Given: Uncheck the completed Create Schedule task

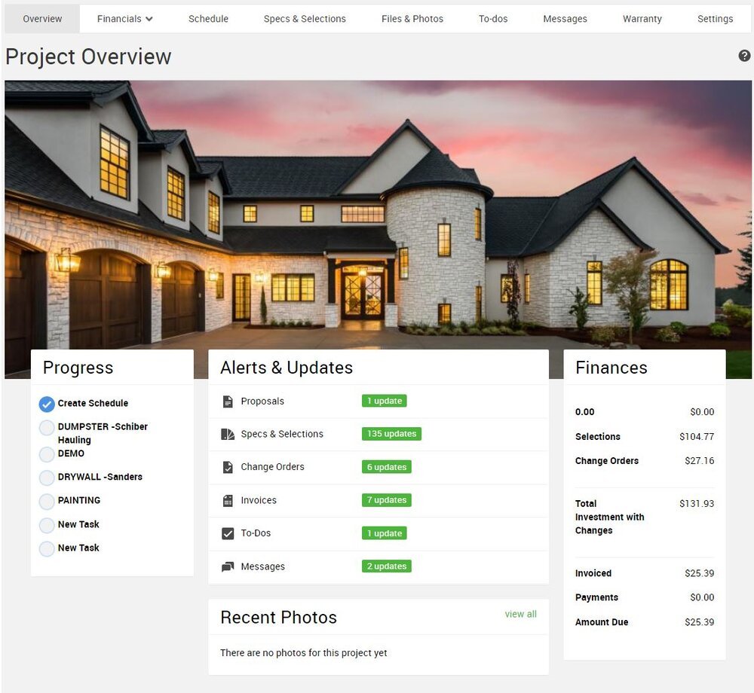Looking at the screenshot, I should click(47, 404).
